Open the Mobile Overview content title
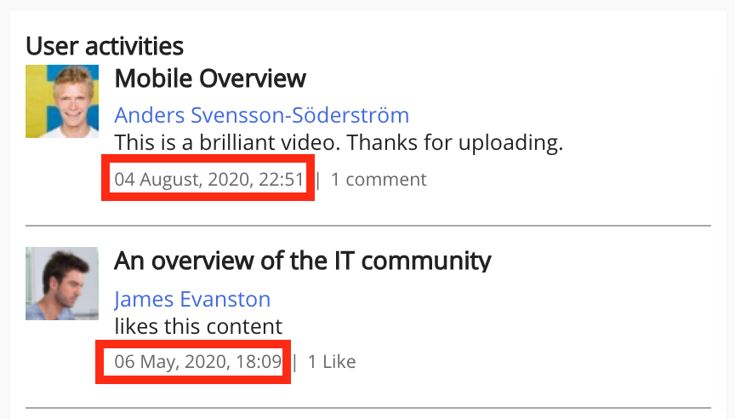Viewport: 735px width, 419px height. 210,79
